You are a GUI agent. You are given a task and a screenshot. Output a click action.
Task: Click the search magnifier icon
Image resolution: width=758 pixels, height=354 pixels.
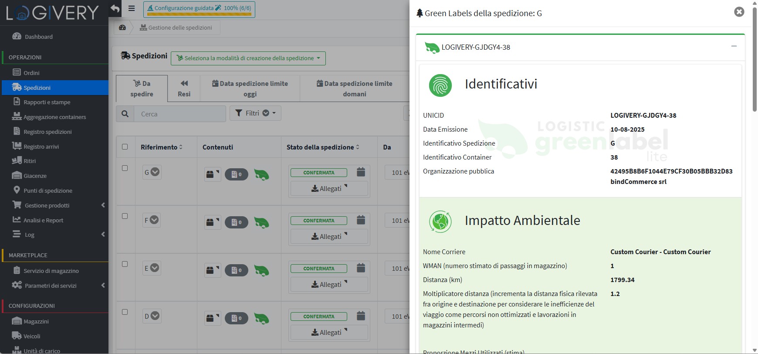point(125,114)
